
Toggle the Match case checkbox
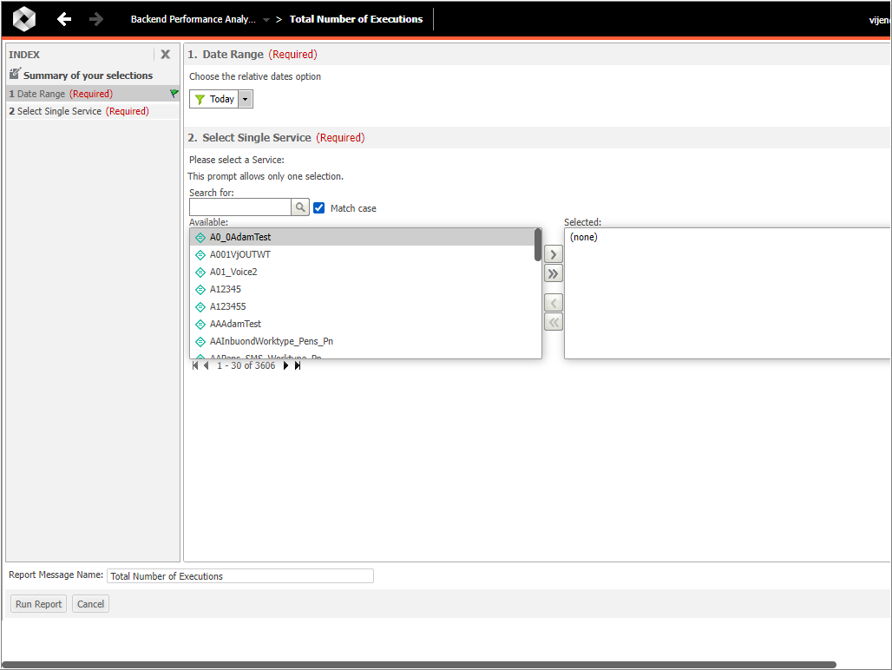pyautogui.click(x=319, y=208)
